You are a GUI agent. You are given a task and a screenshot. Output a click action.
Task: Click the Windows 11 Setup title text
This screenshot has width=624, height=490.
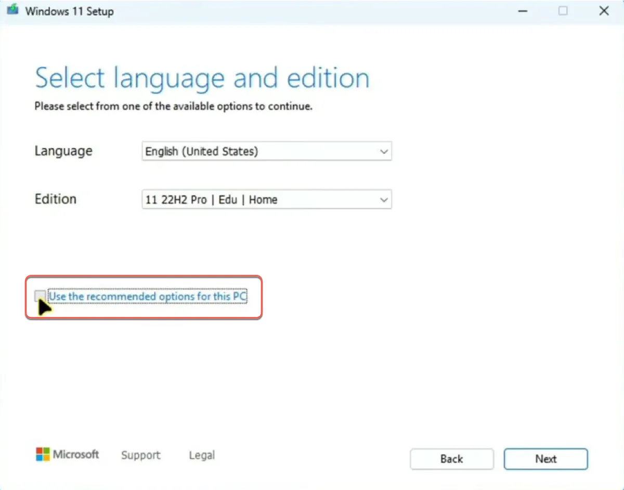(x=68, y=11)
